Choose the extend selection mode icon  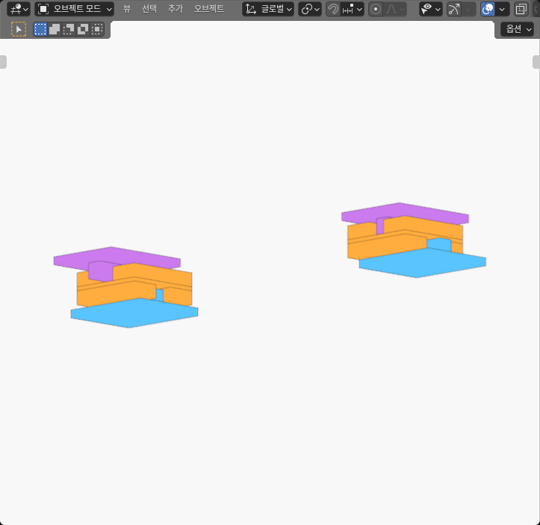click(55, 29)
